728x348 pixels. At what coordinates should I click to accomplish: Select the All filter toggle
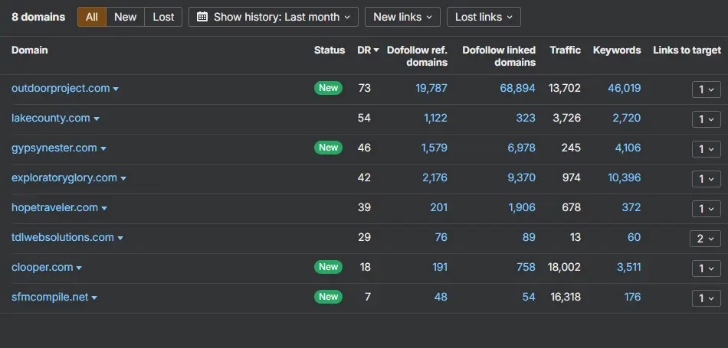pos(92,17)
